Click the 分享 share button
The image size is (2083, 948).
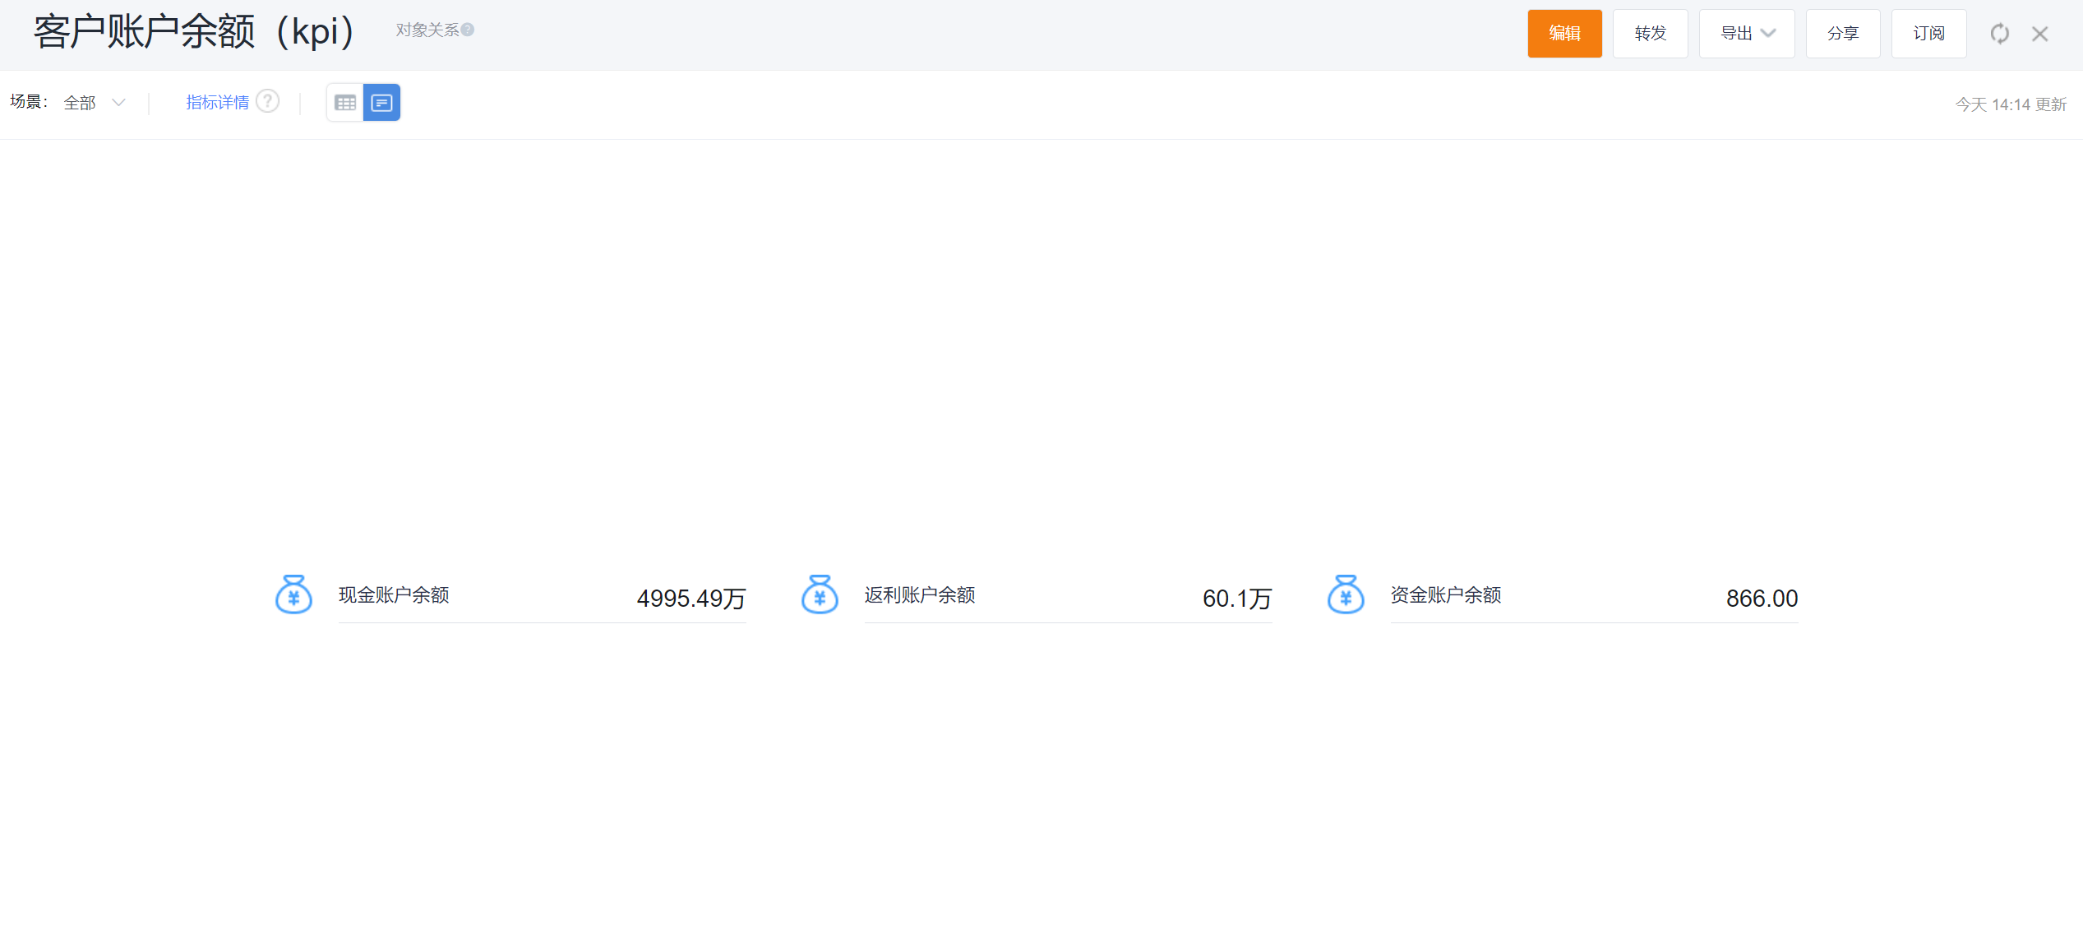[x=1842, y=34]
